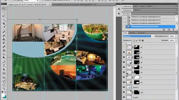This screenshot has width=179, height=100.
Task: Collapse the toolbox double-arrow
Action: [2, 4]
